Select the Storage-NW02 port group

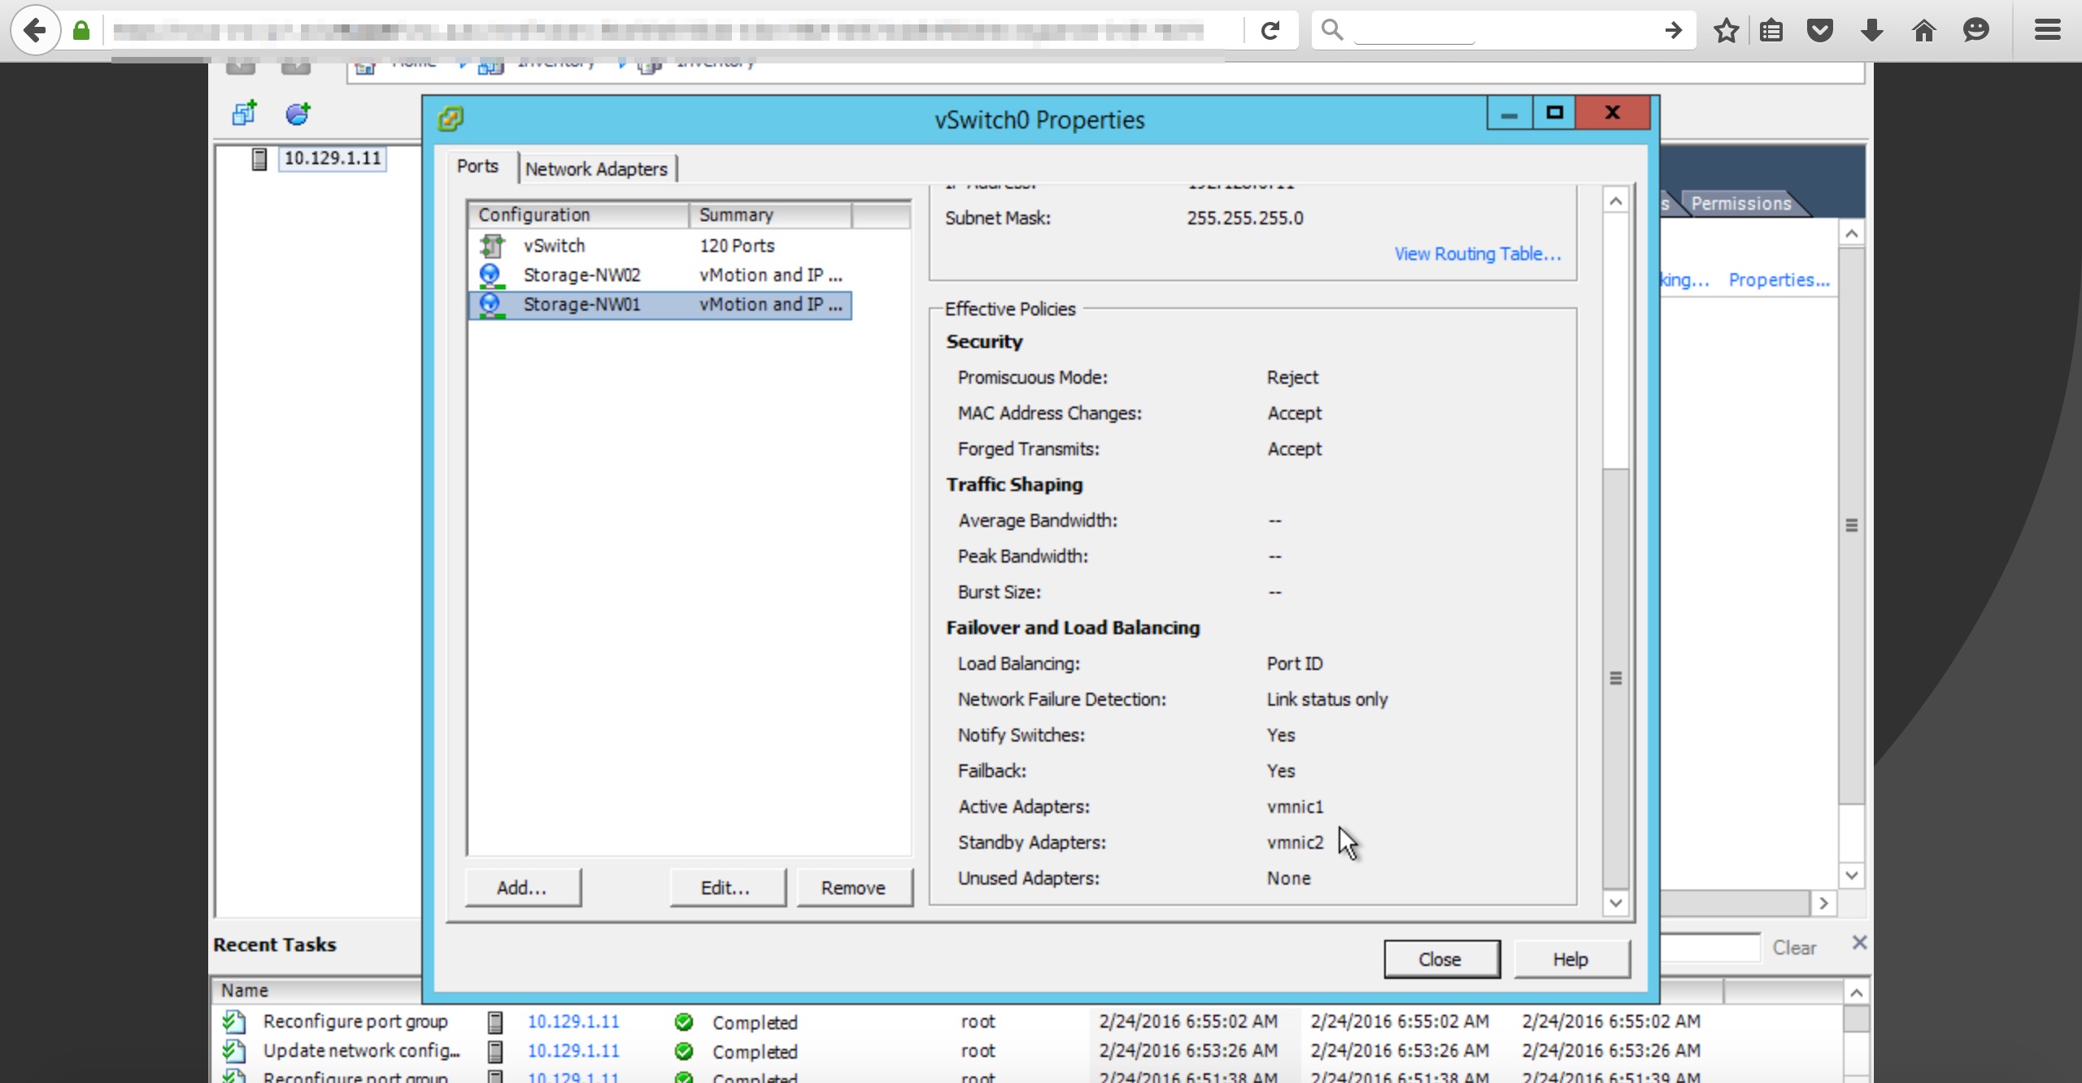pos(581,275)
